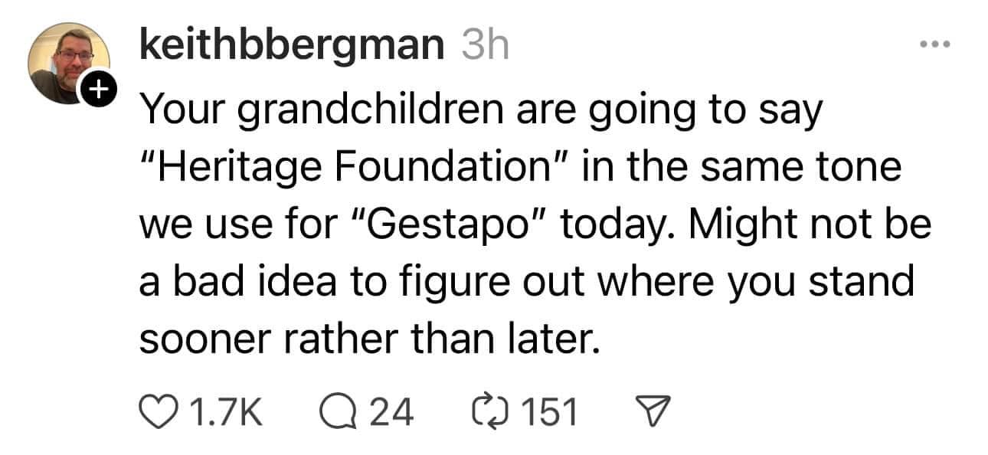Open the keithbbergman username profile link
This screenshot has height=455, width=988.
pos(290,47)
